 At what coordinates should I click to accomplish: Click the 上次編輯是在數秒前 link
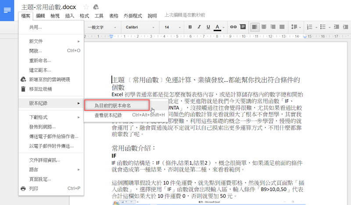183,15
